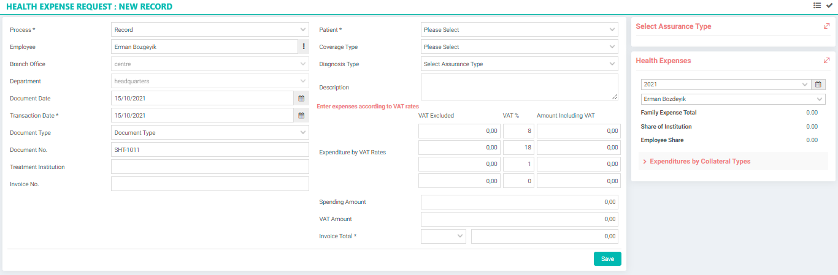Open the Process dropdown
Image resolution: width=838 pixels, height=275 pixels.
click(210, 29)
